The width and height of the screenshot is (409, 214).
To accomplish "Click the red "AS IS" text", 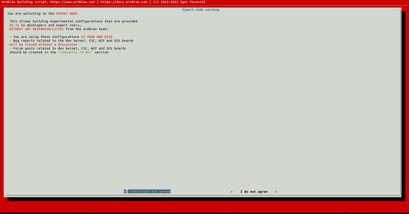I will 14,25.
